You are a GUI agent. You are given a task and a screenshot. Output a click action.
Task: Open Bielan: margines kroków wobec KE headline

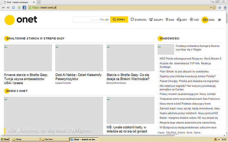pyautogui.click(x=189, y=118)
